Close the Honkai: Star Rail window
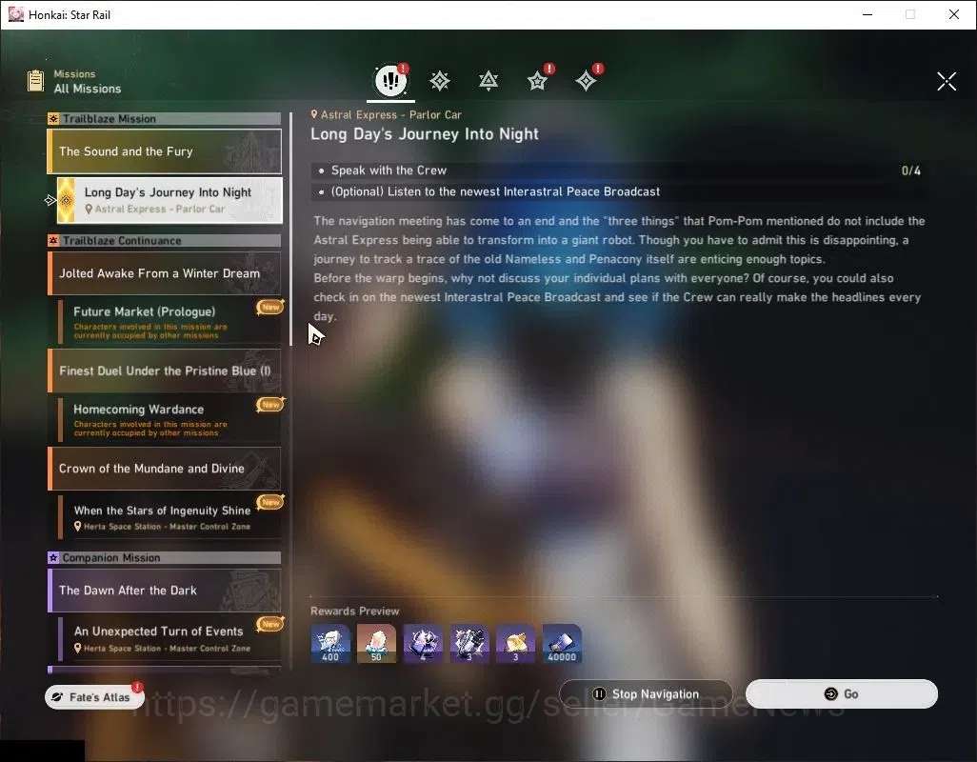Viewport: 977px width, 762px height. (954, 14)
